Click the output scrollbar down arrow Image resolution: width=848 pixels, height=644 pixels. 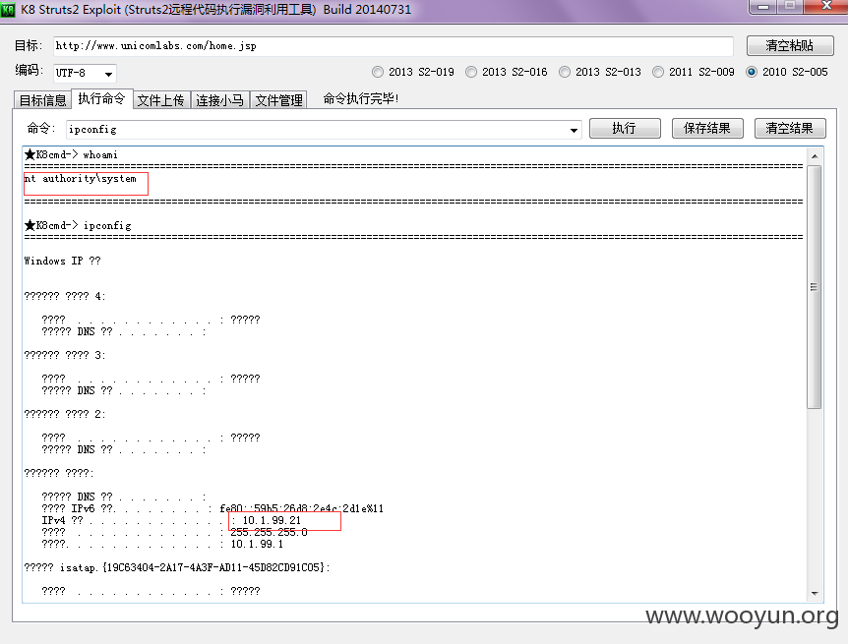click(815, 594)
